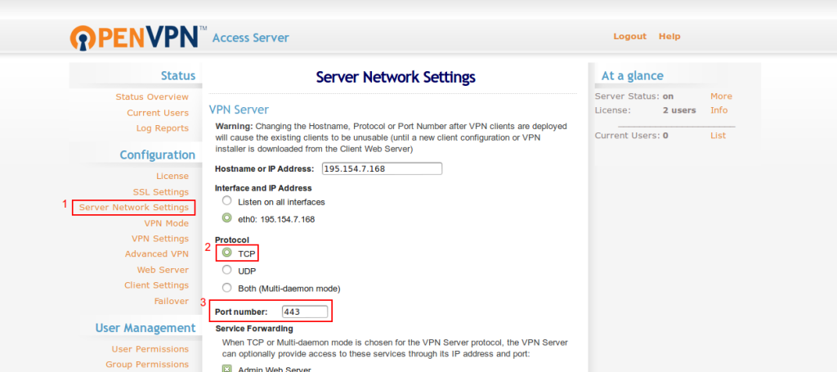Click the 'Service Forwarding' label

coord(254,329)
